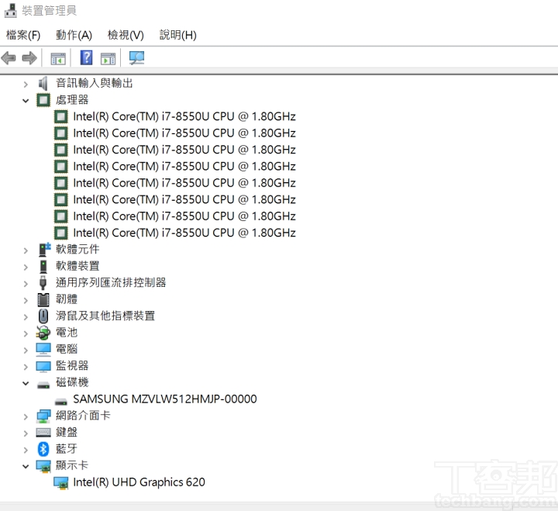Click the USB icon beside 通用序列匯流排控制器
The height and width of the screenshot is (511, 558).
pos(43,282)
